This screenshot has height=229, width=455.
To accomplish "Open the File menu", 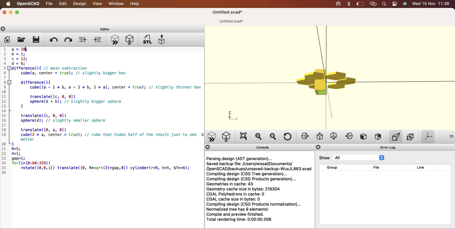I will pyautogui.click(x=49, y=4).
